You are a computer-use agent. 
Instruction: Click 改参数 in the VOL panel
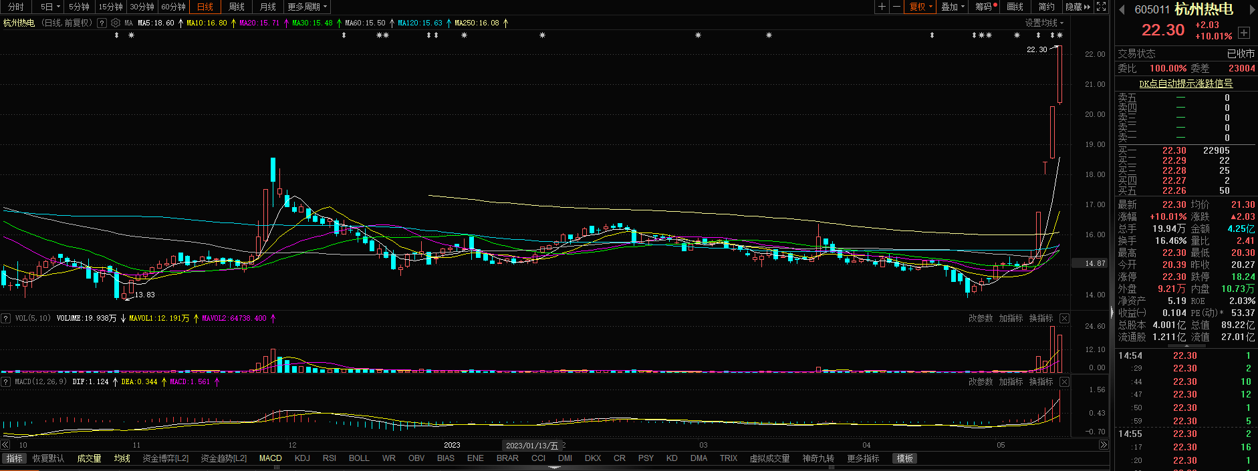click(x=981, y=318)
